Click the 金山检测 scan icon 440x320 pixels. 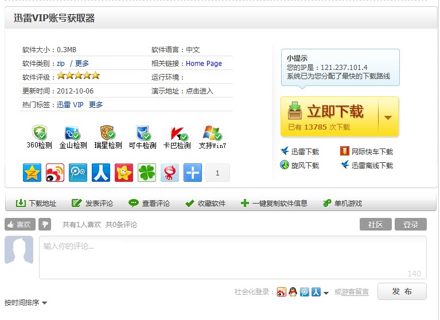[x=72, y=133]
